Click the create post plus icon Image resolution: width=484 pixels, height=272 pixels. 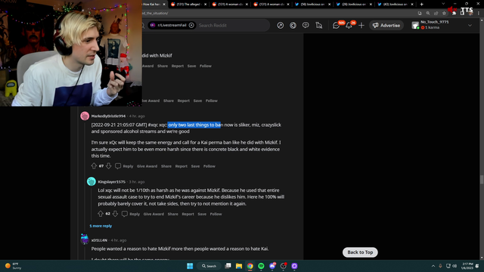coord(361,25)
